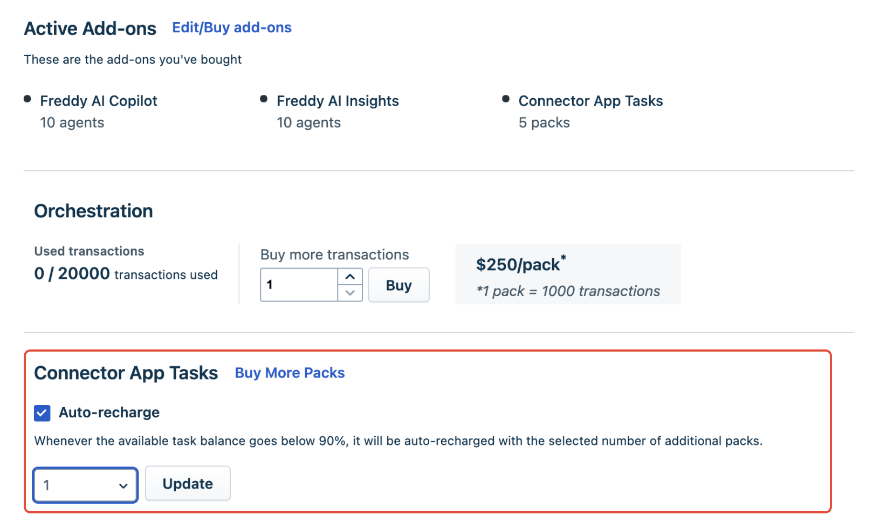Click the '*1 pack = 1000 transactions' note
The image size is (880, 515).
tap(568, 291)
